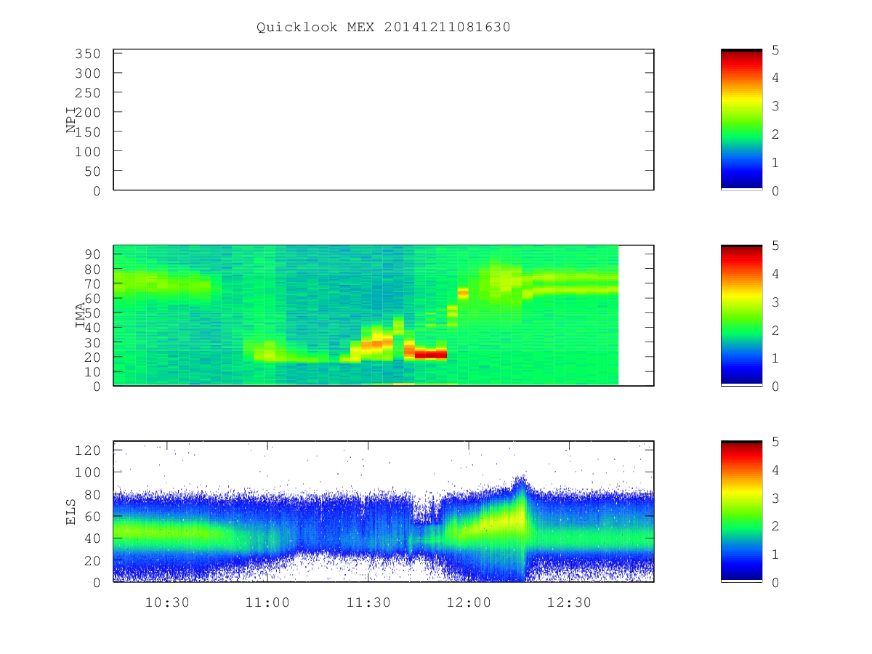Click the blank data gap at IMA panel end
The width and height of the screenshot is (872, 654).
click(x=636, y=315)
